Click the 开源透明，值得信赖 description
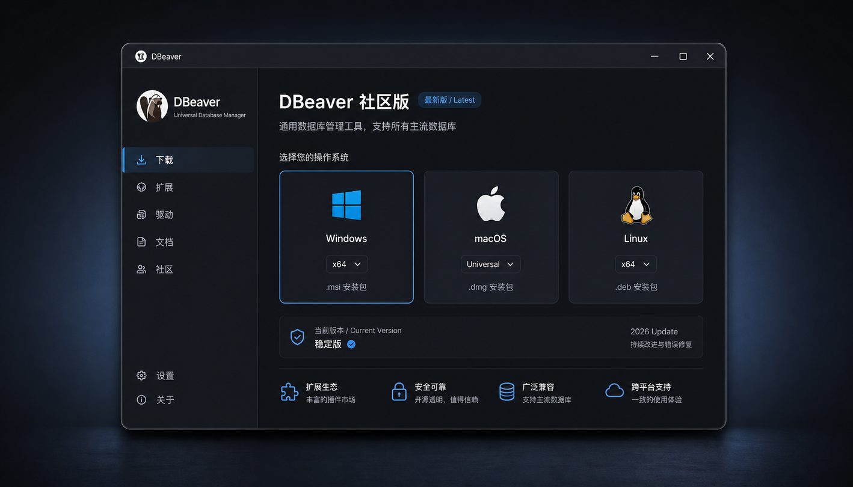Viewport: 853px width, 487px height. pos(446,400)
